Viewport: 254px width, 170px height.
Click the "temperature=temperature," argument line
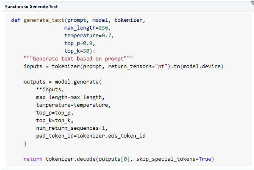pyautogui.click(x=73, y=105)
